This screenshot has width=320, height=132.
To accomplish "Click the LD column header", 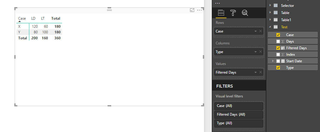I will tap(33, 18).
